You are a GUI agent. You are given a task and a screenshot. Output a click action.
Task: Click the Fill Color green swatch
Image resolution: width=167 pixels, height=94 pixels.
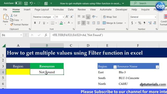point(61,23)
